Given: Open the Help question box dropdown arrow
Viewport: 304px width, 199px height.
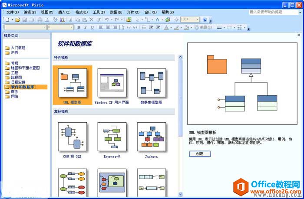Looking at the screenshot, I should coord(300,12).
